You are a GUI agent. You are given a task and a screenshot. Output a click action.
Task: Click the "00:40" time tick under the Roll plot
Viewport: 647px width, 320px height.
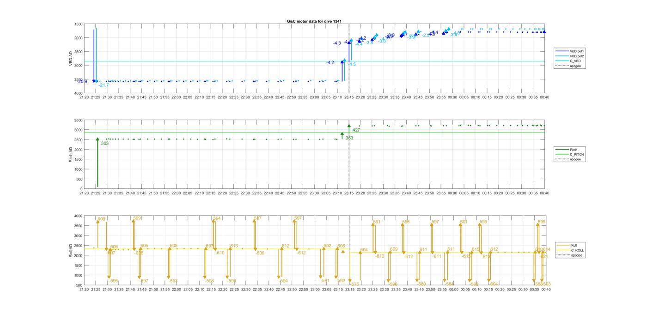coord(546,290)
